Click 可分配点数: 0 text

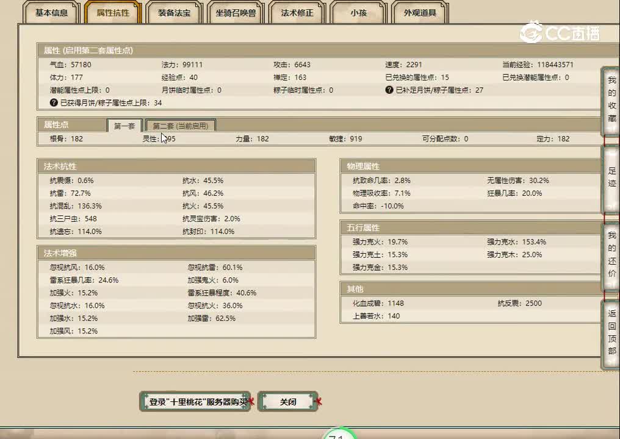coord(445,138)
